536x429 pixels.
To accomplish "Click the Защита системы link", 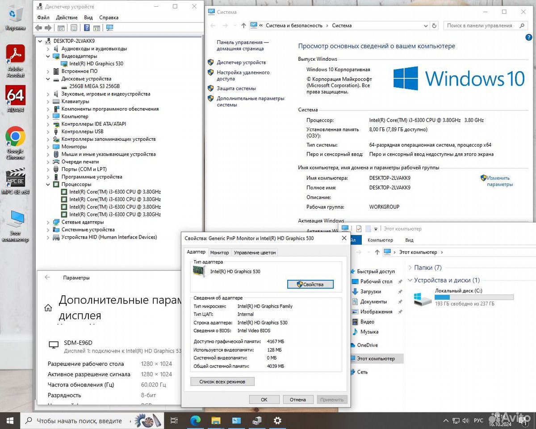I will [236, 88].
